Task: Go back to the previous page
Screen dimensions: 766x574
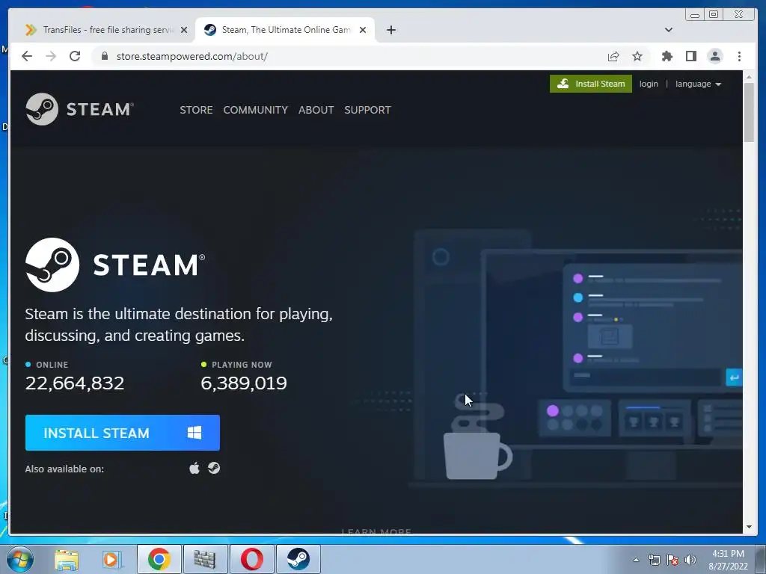Action: (27, 56)
